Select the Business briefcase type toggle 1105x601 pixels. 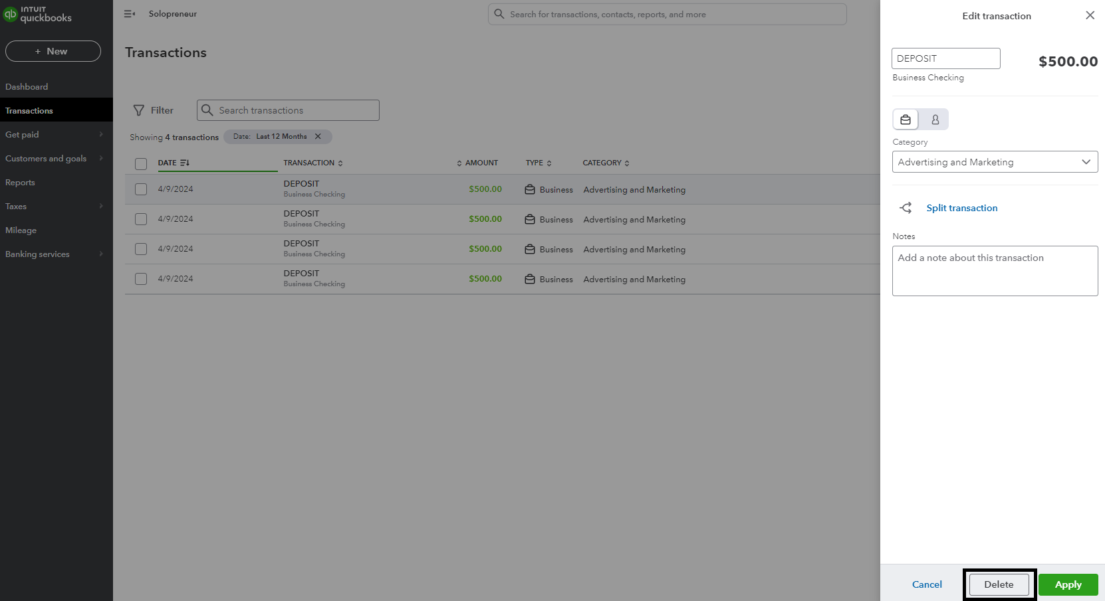pyautogui.click(x=906, y=120)
